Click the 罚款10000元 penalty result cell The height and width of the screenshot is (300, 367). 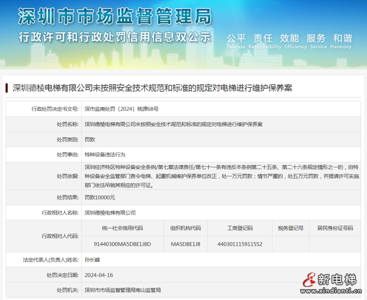click(101, 198)
